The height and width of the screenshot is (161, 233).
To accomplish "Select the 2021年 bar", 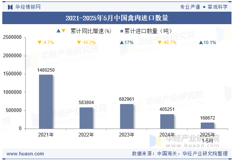I will tap(46, 101).
